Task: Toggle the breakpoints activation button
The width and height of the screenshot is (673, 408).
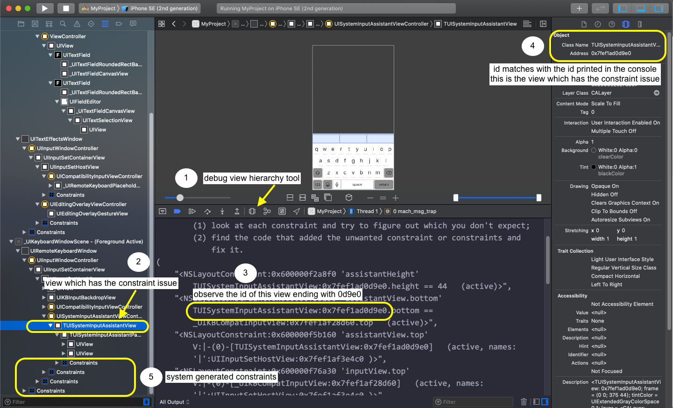Action: tap(177, 211)
